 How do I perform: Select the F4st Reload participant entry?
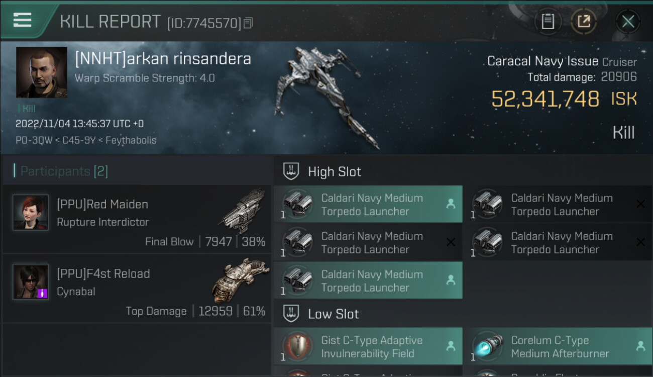pos(137,289)
